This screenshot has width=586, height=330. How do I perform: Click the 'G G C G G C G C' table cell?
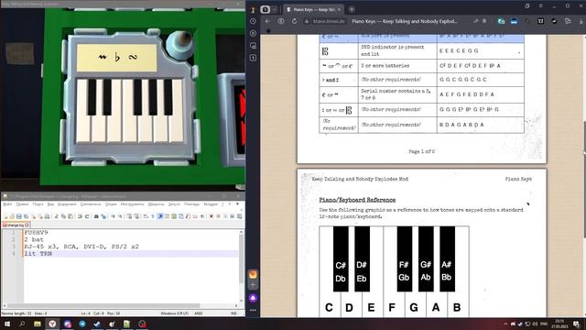480,80
